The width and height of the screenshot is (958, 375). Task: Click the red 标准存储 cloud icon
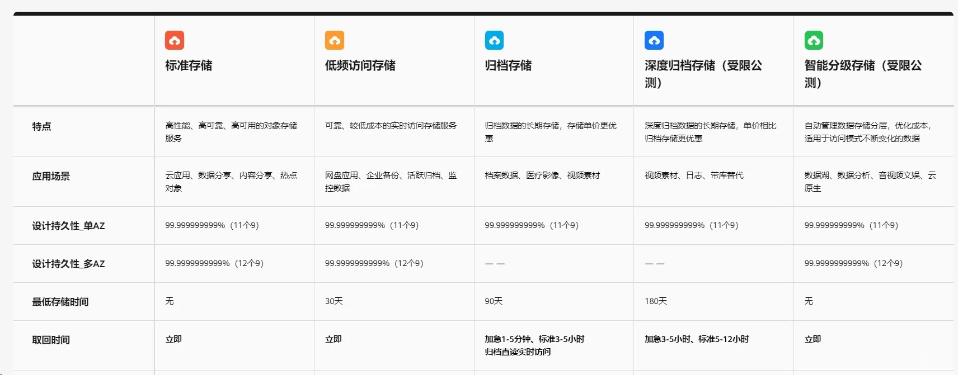[175, 40]
